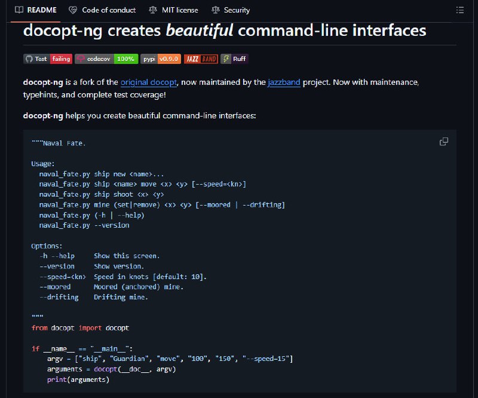Click the "Naval Fate." docstring line

(59, 143)
